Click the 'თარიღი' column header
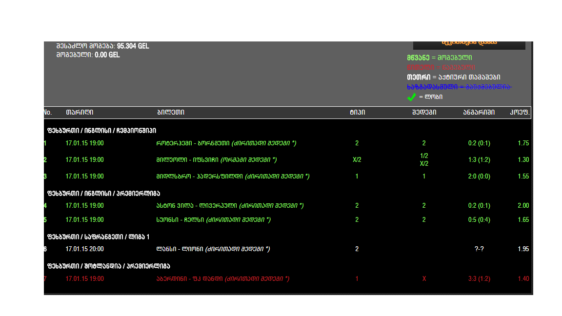The image size is (562, 316). pyautogui.click(x=80, y=112)
